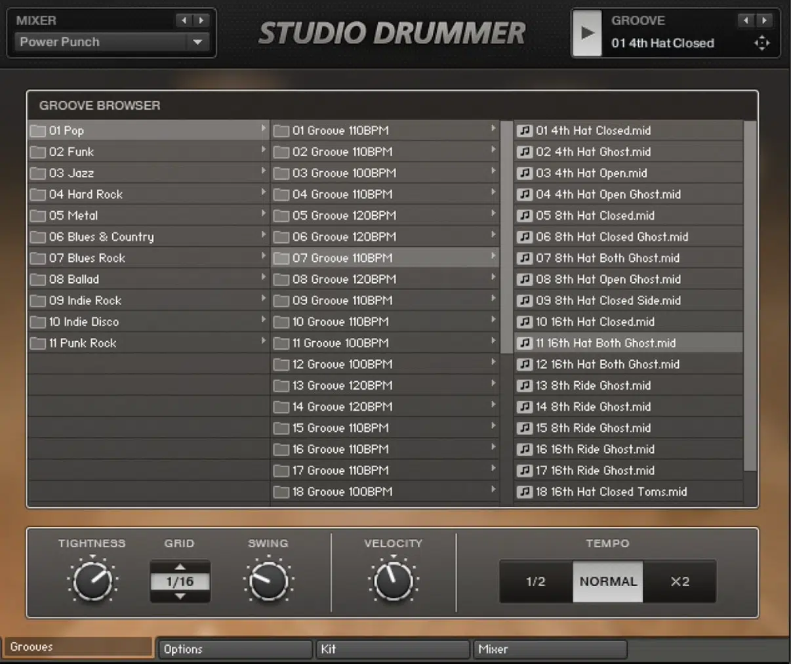Viewport: 791px width, 664px height.
Task: Click the 12 Groove 100BPM folder icon
Action: coord(281,365)
